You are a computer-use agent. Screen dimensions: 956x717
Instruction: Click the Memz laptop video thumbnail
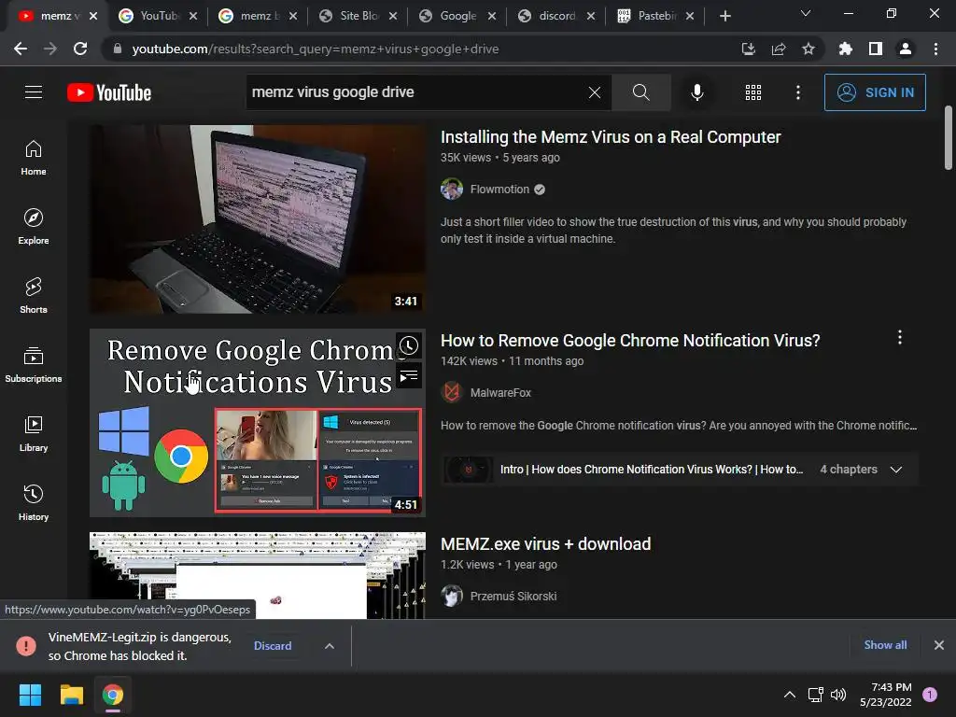pos(258,219)
